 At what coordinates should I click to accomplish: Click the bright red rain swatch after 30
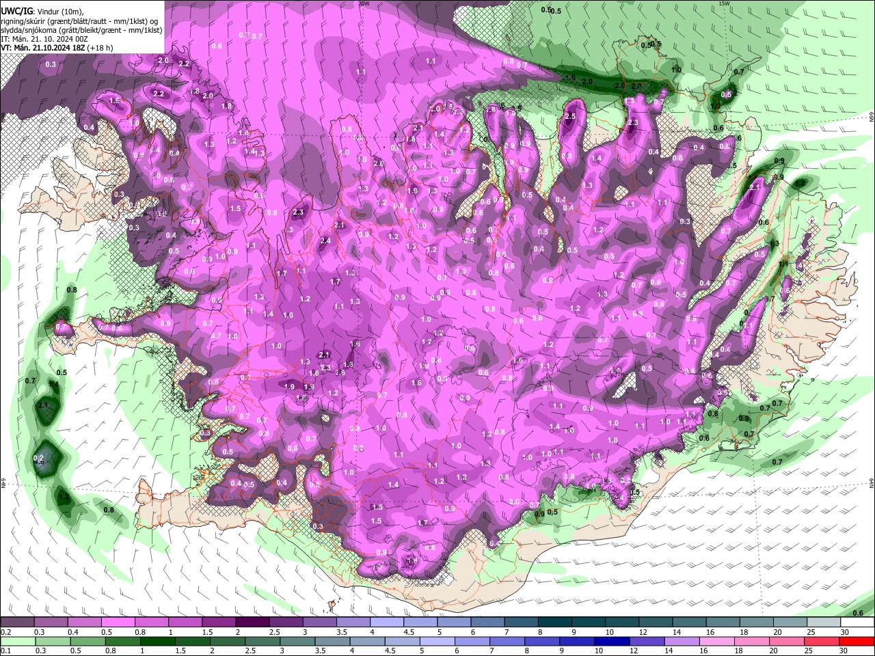coord(856,642)
